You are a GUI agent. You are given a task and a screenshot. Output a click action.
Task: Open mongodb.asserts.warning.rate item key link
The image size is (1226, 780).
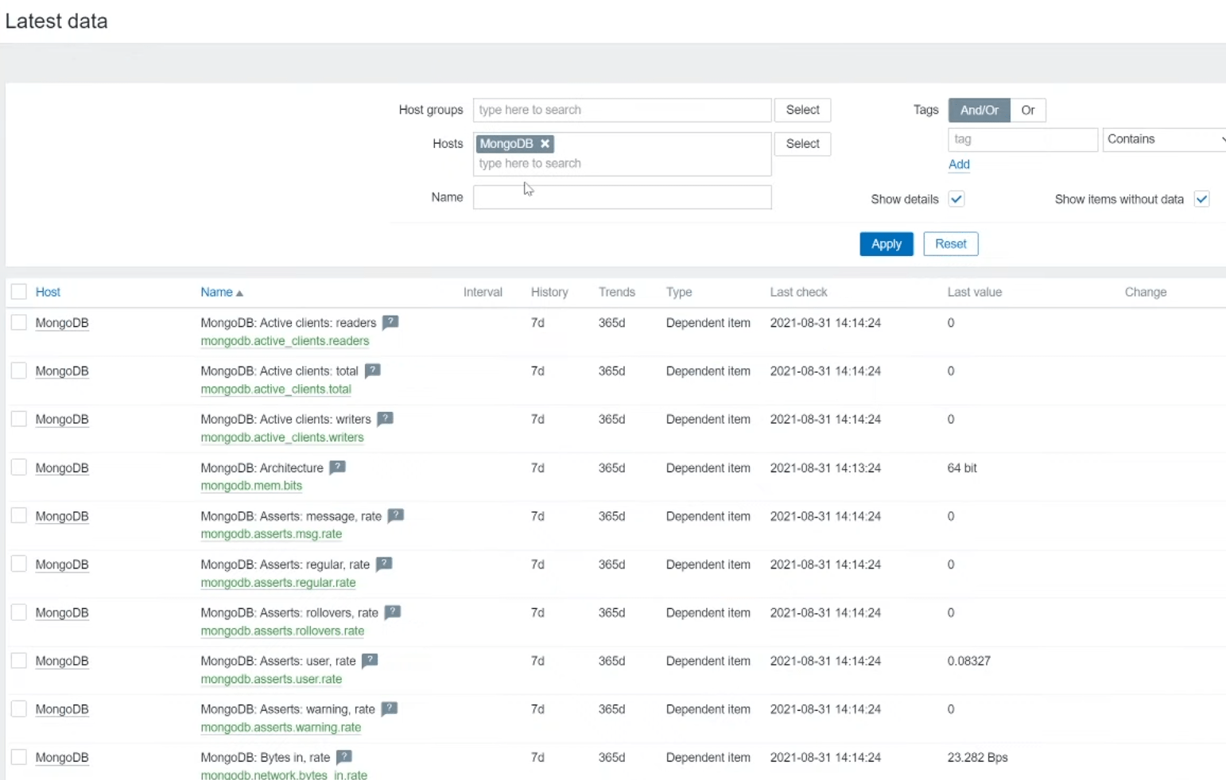pos(281,728)
